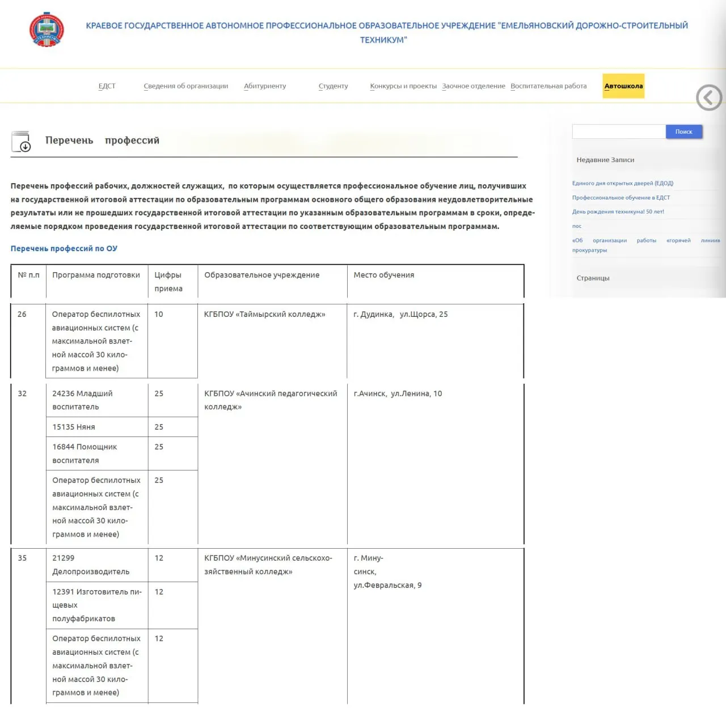This screenshot has width=726, height=708.
Task: Click the Поиск search button
Action: [684, 132]
